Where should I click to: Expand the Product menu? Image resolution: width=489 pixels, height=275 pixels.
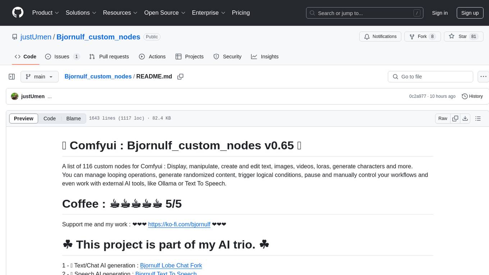[x=46, y=13]
